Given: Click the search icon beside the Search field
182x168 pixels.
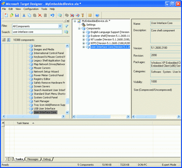Looking at the screenshot, I should point(66,32).
